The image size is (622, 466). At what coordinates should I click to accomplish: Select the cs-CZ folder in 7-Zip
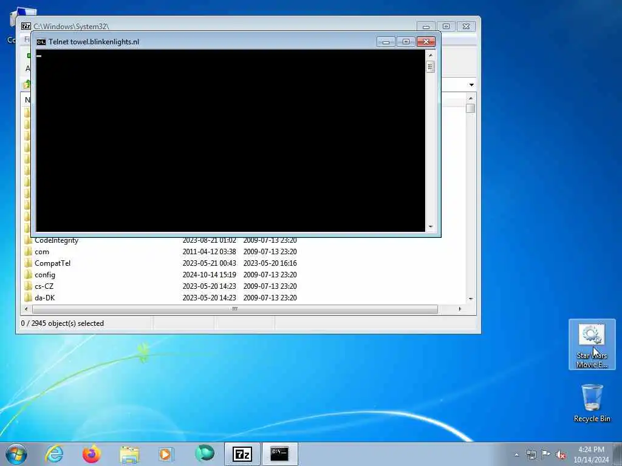pyautogui.click(x=44, y=286)
